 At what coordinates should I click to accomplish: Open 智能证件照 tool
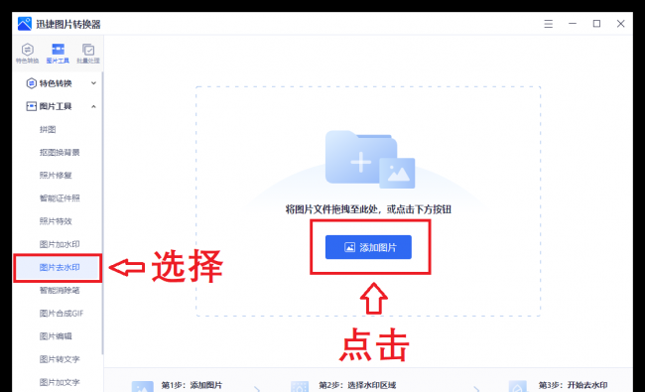[60, 198]
